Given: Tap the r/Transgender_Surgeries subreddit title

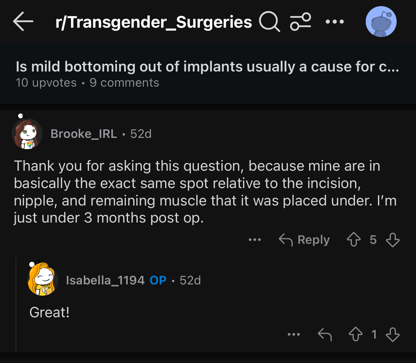Looking at the screenshot, I should pos(154,22).
